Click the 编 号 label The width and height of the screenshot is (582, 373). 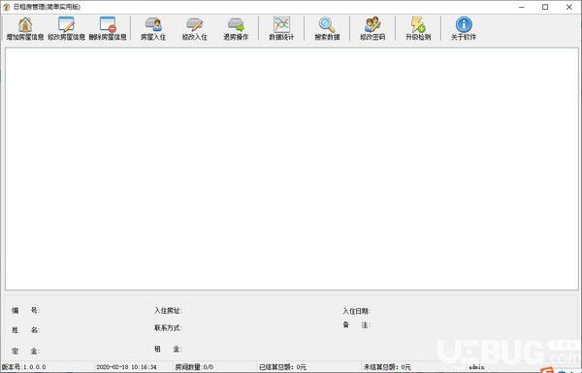point(25,310)
